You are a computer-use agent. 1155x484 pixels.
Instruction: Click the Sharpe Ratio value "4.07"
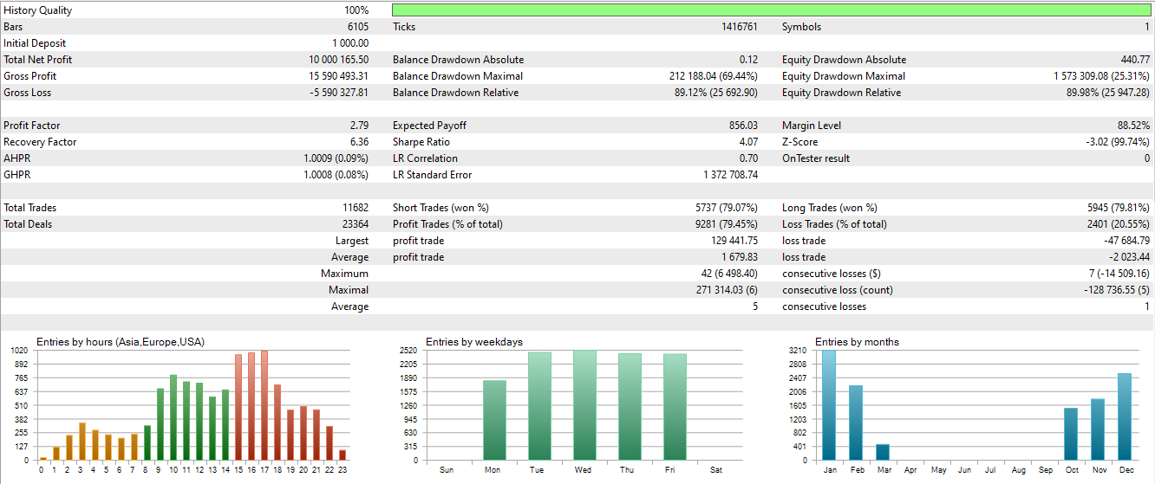click(x=748, y=142)
